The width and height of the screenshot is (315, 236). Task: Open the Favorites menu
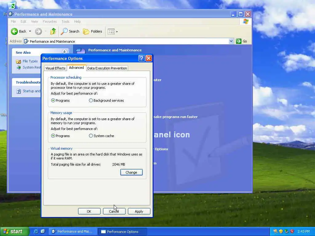[50, 22]
